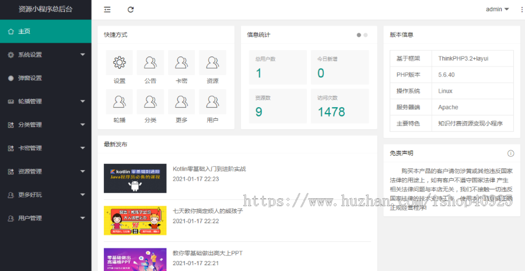
Task: Expand the 轮播管理 menu arrow
Action: (x=83, y=101)
